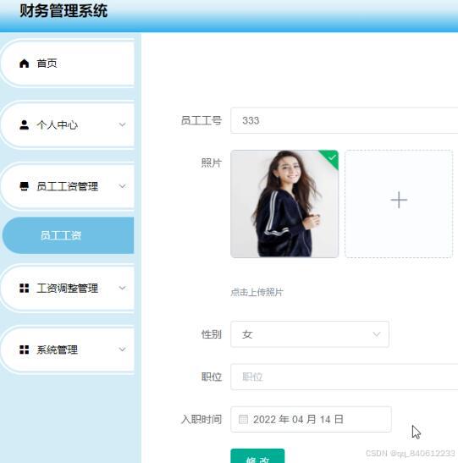Open 系统管理 in the sidebar
The width and height of the screenshot is (458, 463).
[68, 350]
